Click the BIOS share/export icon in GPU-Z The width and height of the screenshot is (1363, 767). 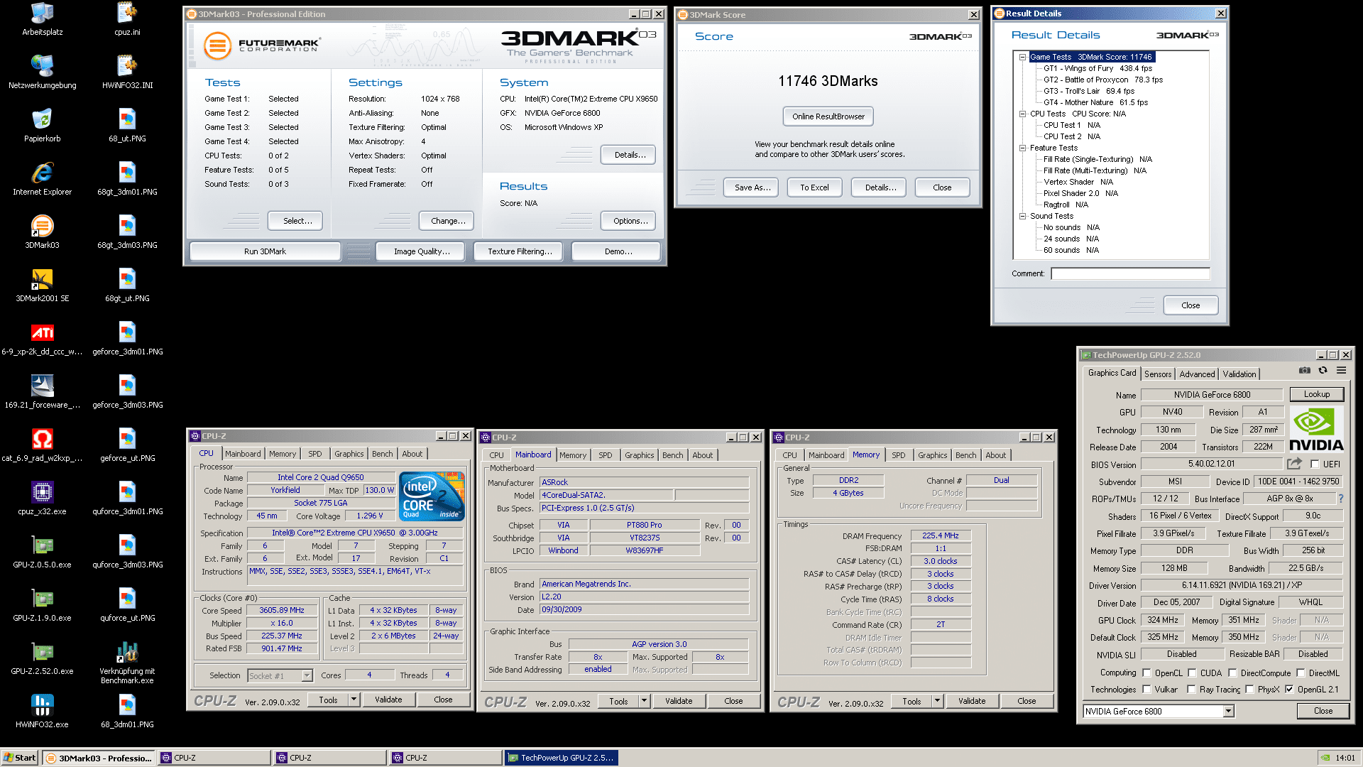[x=1295, y=464]
